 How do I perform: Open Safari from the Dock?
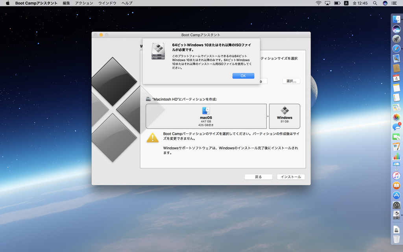(x=396, y=48)
